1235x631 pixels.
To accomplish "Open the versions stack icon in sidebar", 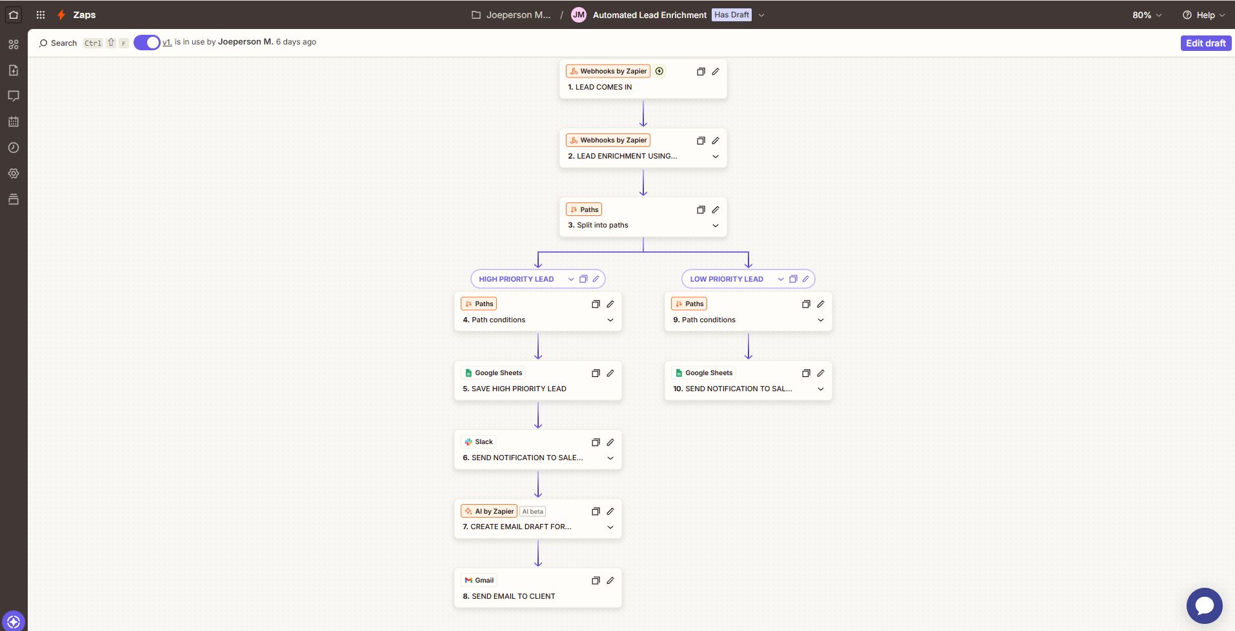I will 14,199.
